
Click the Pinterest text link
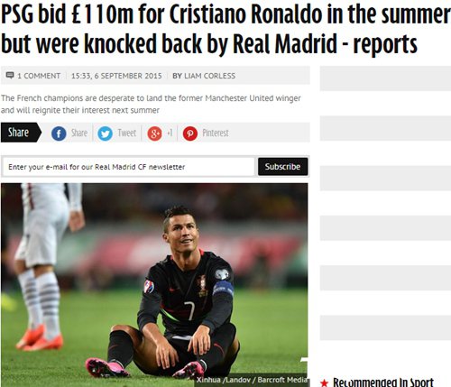216,133
